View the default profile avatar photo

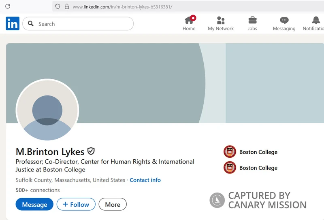coord(47,110)
